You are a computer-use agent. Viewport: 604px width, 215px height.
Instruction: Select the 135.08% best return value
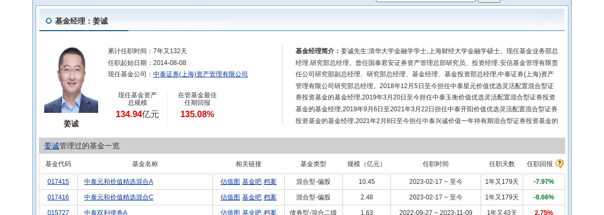pyautogui.click(x=197, y=114)
